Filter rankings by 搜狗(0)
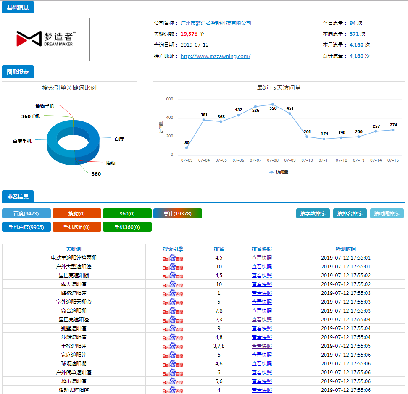Viewport: 408px width, 394px height. tap(76, 213)
